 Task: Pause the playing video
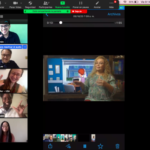[x=85, y=146]
